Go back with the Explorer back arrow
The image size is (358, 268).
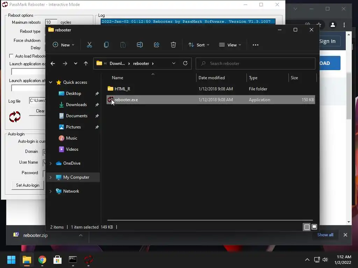[53, 64]
